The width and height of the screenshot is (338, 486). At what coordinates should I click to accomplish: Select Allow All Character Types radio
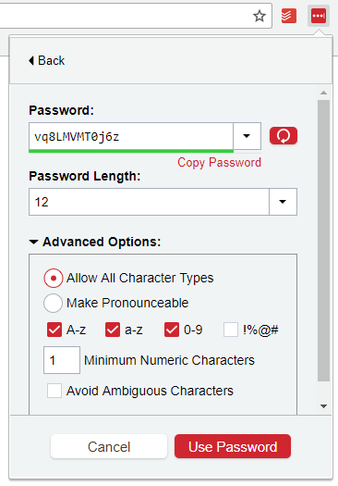(x=54, y=278)
